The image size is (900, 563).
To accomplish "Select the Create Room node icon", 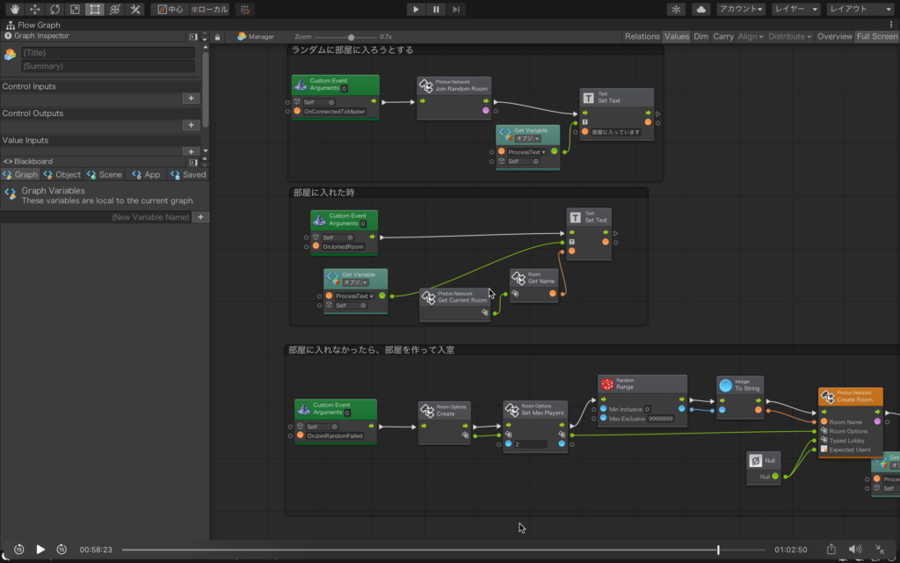I will [828, 397].
